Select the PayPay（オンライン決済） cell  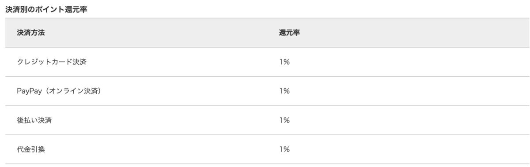point(59,91)
